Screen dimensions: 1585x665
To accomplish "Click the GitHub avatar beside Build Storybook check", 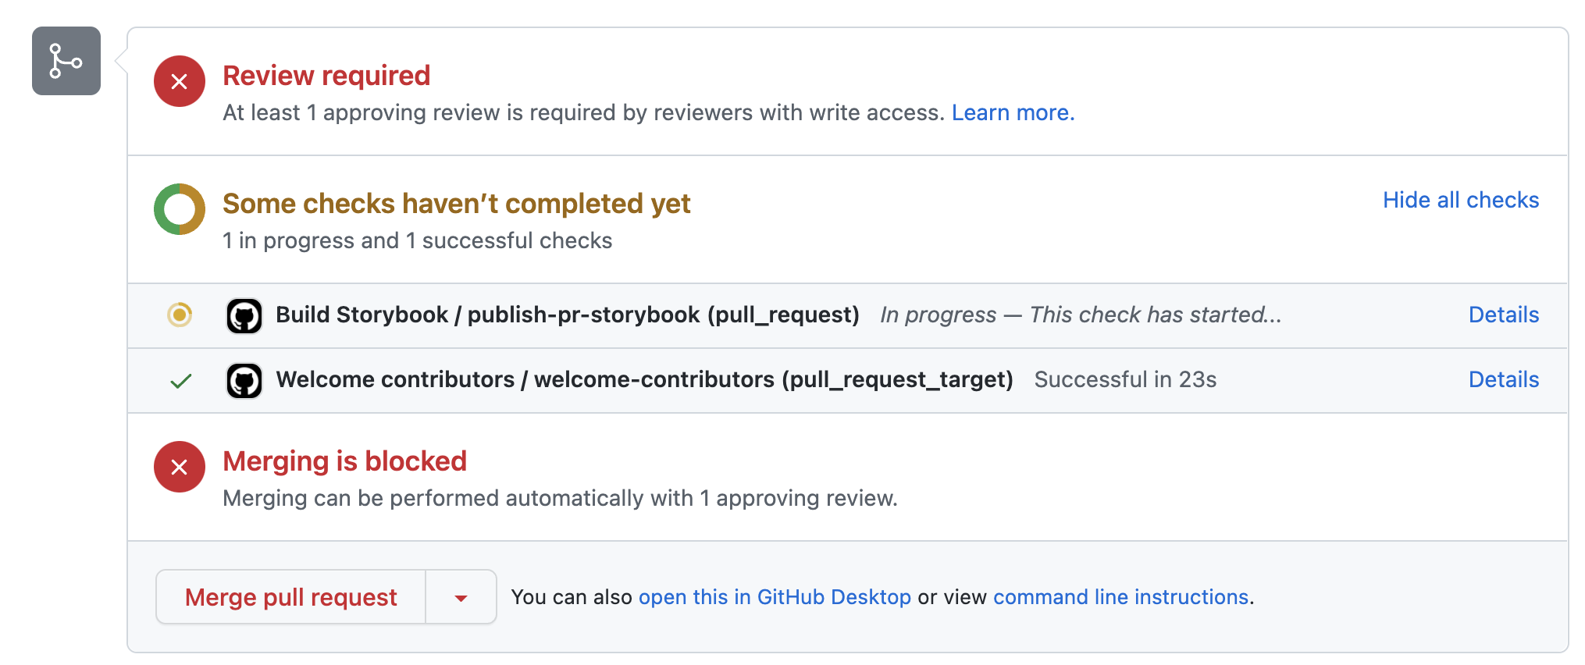I will click(244, 316).
